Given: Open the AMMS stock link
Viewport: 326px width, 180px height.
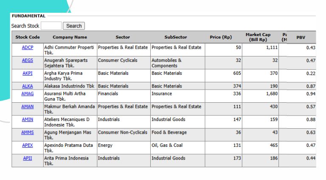Looking at the screenshot, I should click(x=28, y=132).
